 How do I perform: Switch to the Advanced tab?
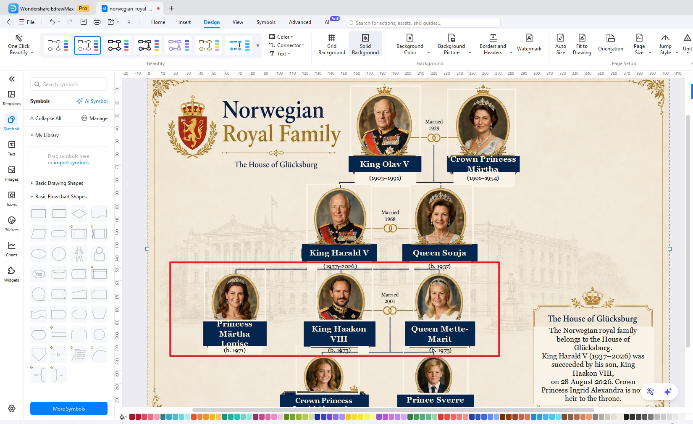click(x=300, y=22)
